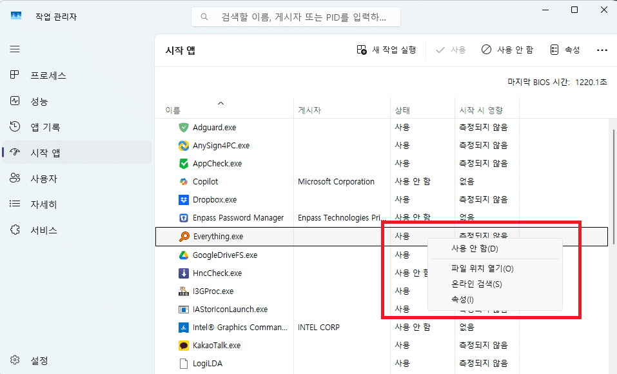Image resolution: width=617 pixels, height=374 pixels.
Task: Click the KakaoTalk.exe icon
Action: pyautogui.click(x=183, y=345)
